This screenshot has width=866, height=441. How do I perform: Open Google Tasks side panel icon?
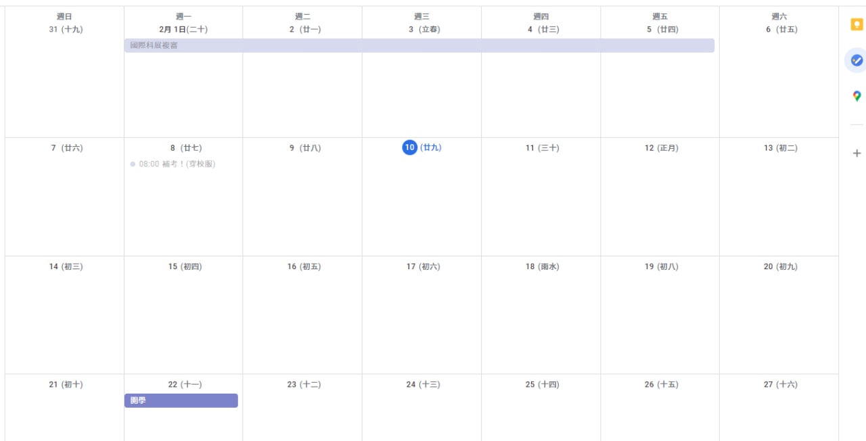pos(857,60)
